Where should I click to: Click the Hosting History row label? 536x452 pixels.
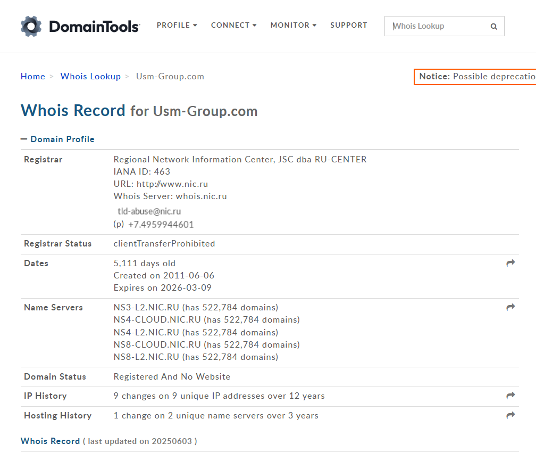click(x=58, y=415)
